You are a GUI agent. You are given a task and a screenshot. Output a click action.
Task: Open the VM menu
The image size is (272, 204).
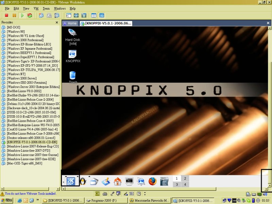point(36,8)
